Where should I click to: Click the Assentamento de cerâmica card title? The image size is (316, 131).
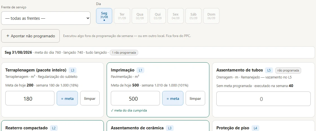[x=137, y=128]
